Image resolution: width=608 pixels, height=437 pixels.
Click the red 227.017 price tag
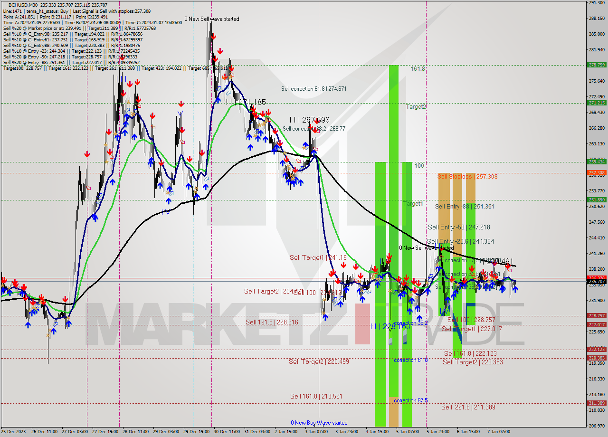pos(597,325)
